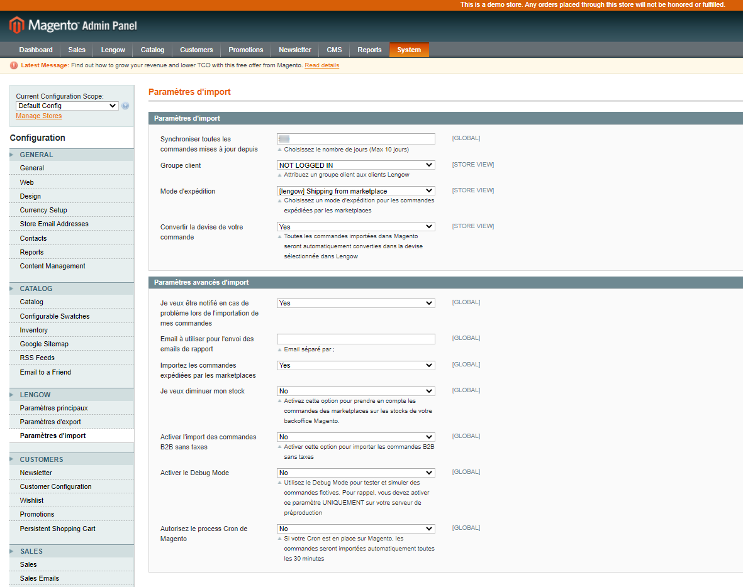This screenshot has height=587, width=743.
Task: Collapse the GENERAL configuration section
Action: click(72, 155)
